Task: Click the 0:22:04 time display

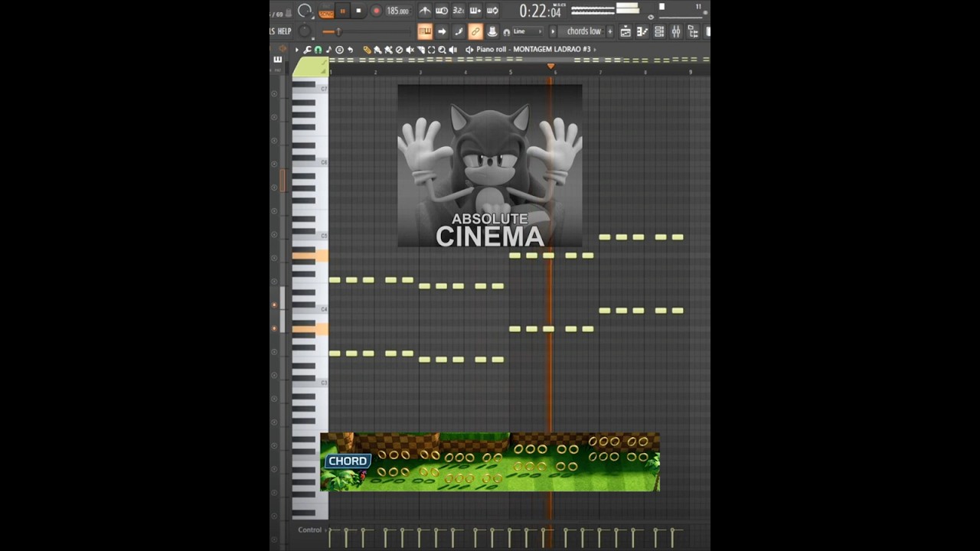Action: pos(541,11)
